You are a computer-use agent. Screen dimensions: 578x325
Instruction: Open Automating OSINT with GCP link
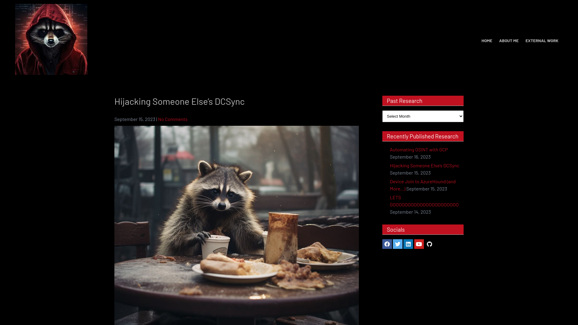(418, 149)
